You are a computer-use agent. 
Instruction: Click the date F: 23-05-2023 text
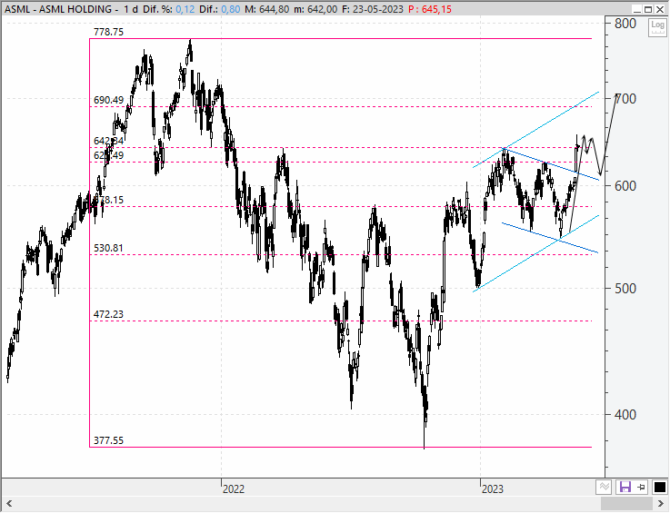(373, 9)
